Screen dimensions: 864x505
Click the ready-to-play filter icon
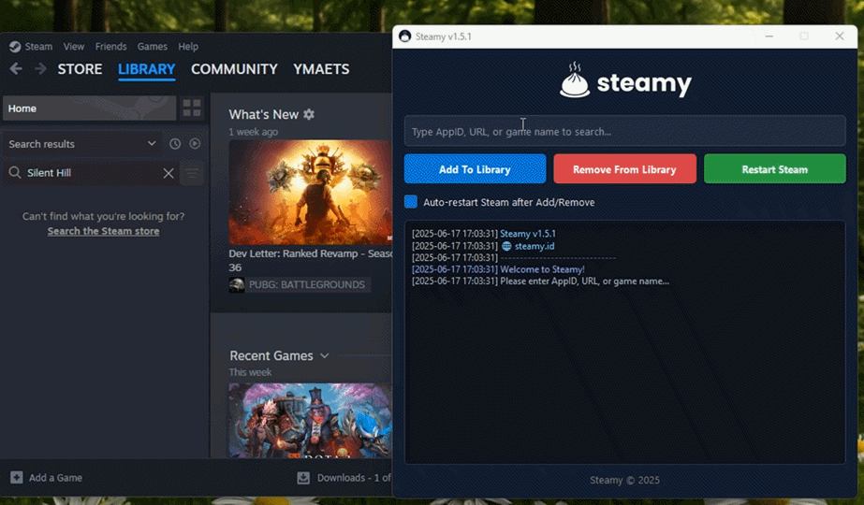tap(195, 144)
